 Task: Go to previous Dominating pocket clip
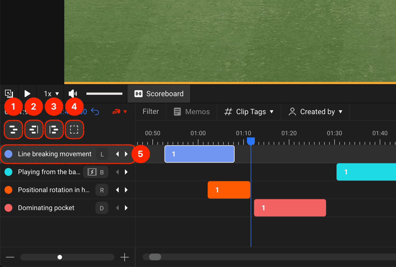118,208
